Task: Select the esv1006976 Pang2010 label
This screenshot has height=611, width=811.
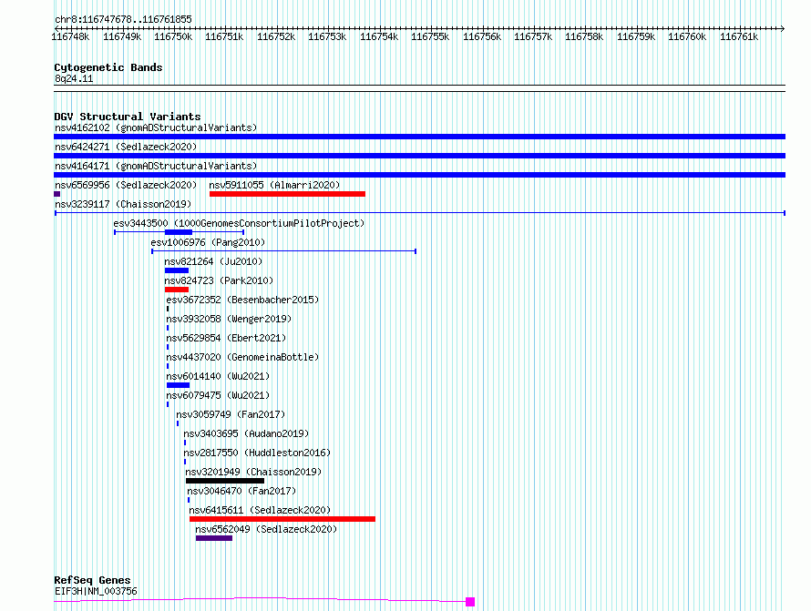Action: click(208, 242)
